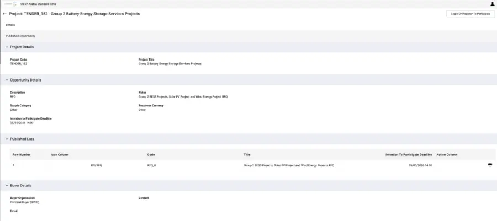Open Group 2 BESS Projects lot title

point(289,165)
